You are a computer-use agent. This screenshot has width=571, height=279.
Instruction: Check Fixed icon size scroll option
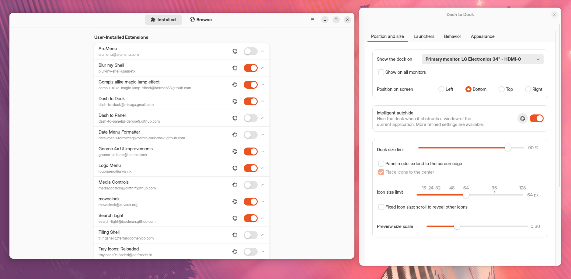point(381,207)
